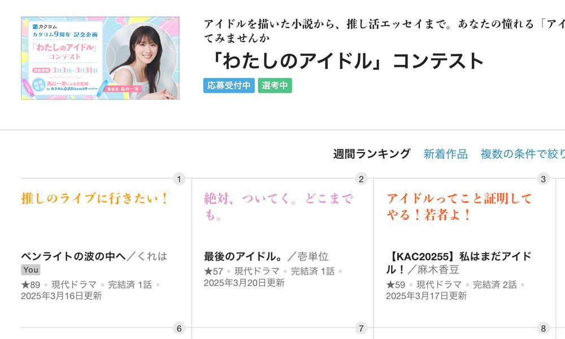This screenshot has height=339, width=565.
Task: Open the story ペンライトの波の中へ
Action: (73, 256)
